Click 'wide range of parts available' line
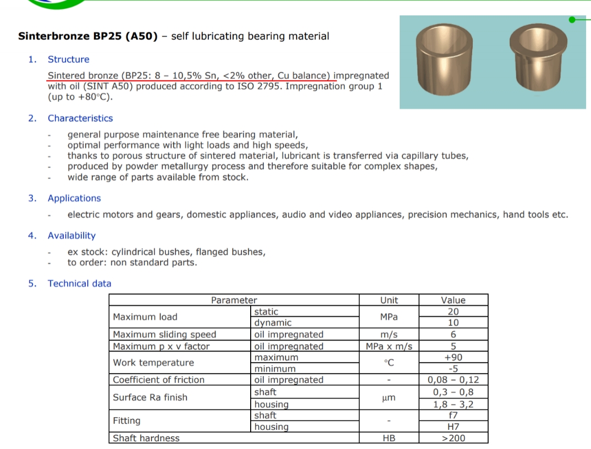Viewport: 591px width, 449px height. (x=158, y=177)
